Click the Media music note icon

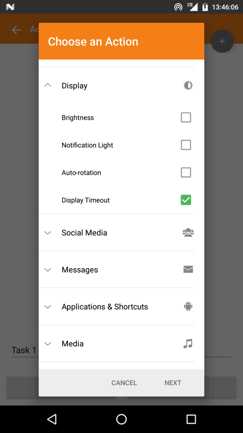tap(188, 343)
